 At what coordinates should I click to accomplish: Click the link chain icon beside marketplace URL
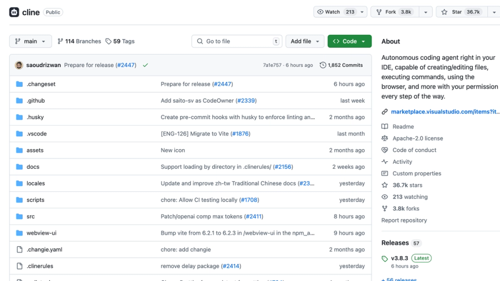click(x=385, y=112)
